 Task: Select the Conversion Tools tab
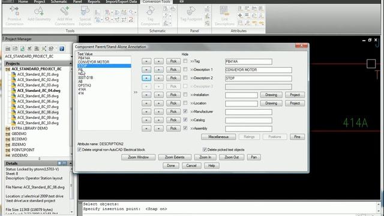pos(156,1)
